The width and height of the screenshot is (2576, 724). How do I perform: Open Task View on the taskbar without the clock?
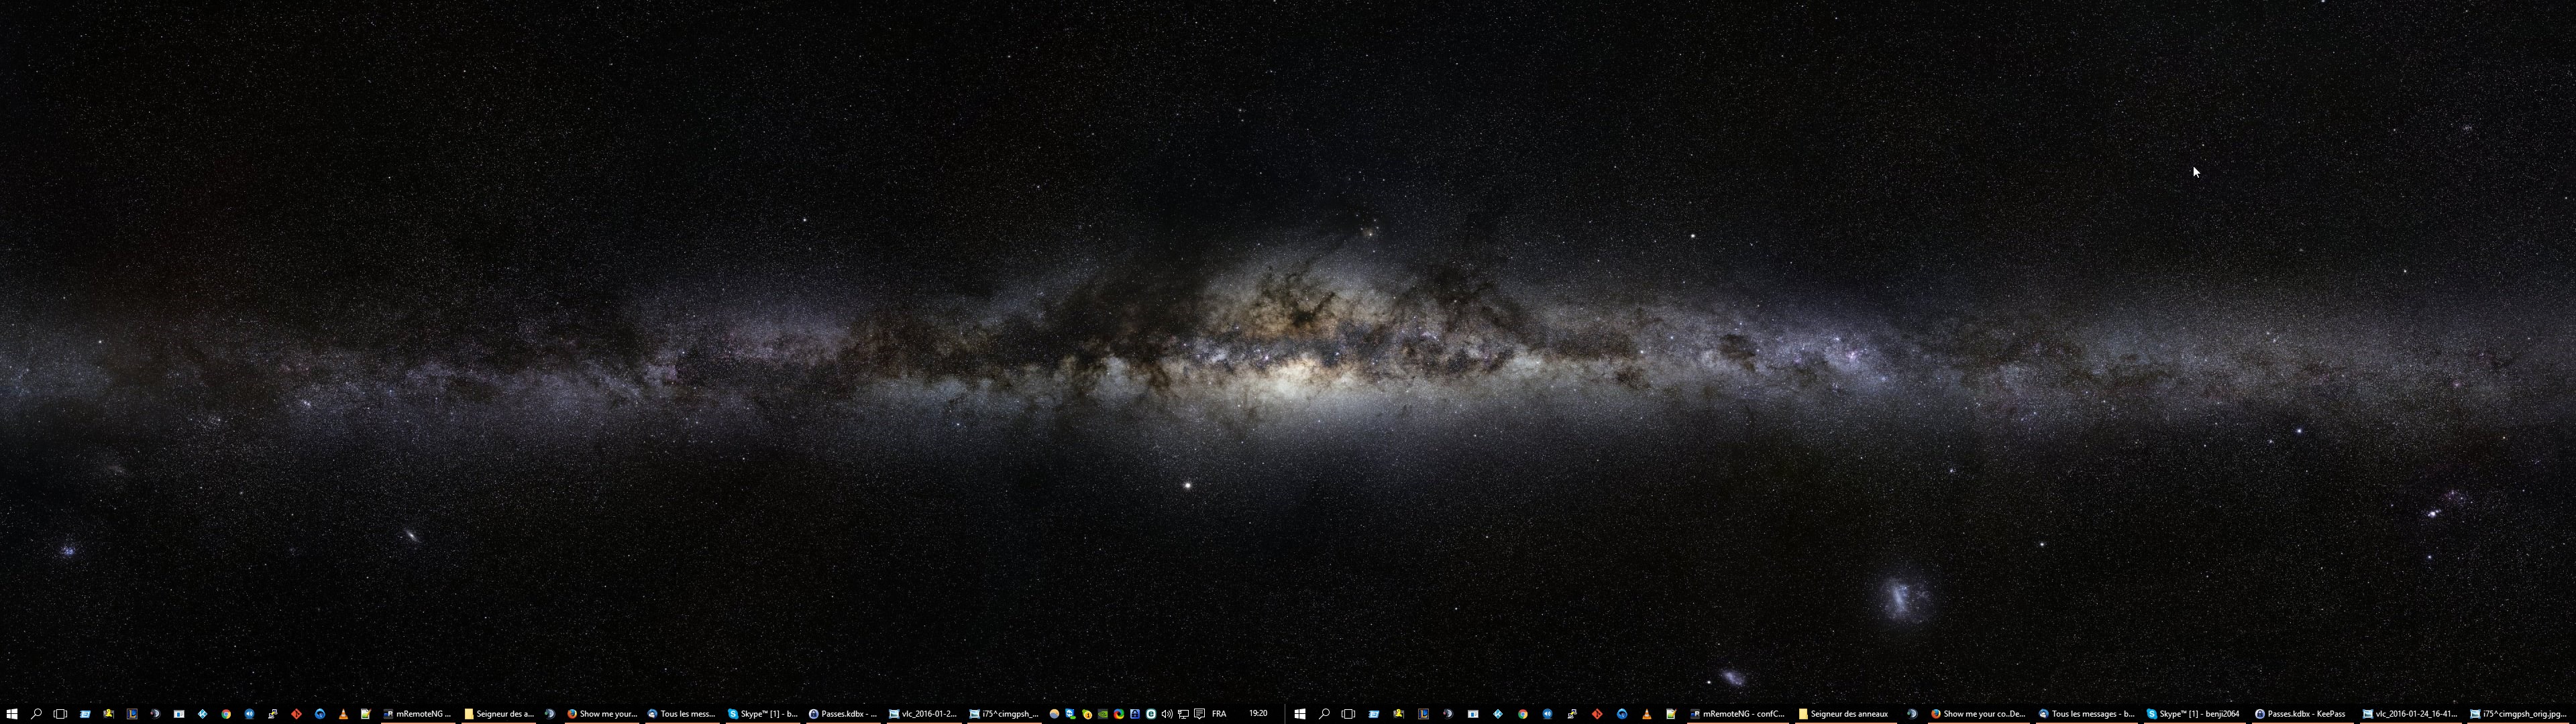coord(1348,714)
